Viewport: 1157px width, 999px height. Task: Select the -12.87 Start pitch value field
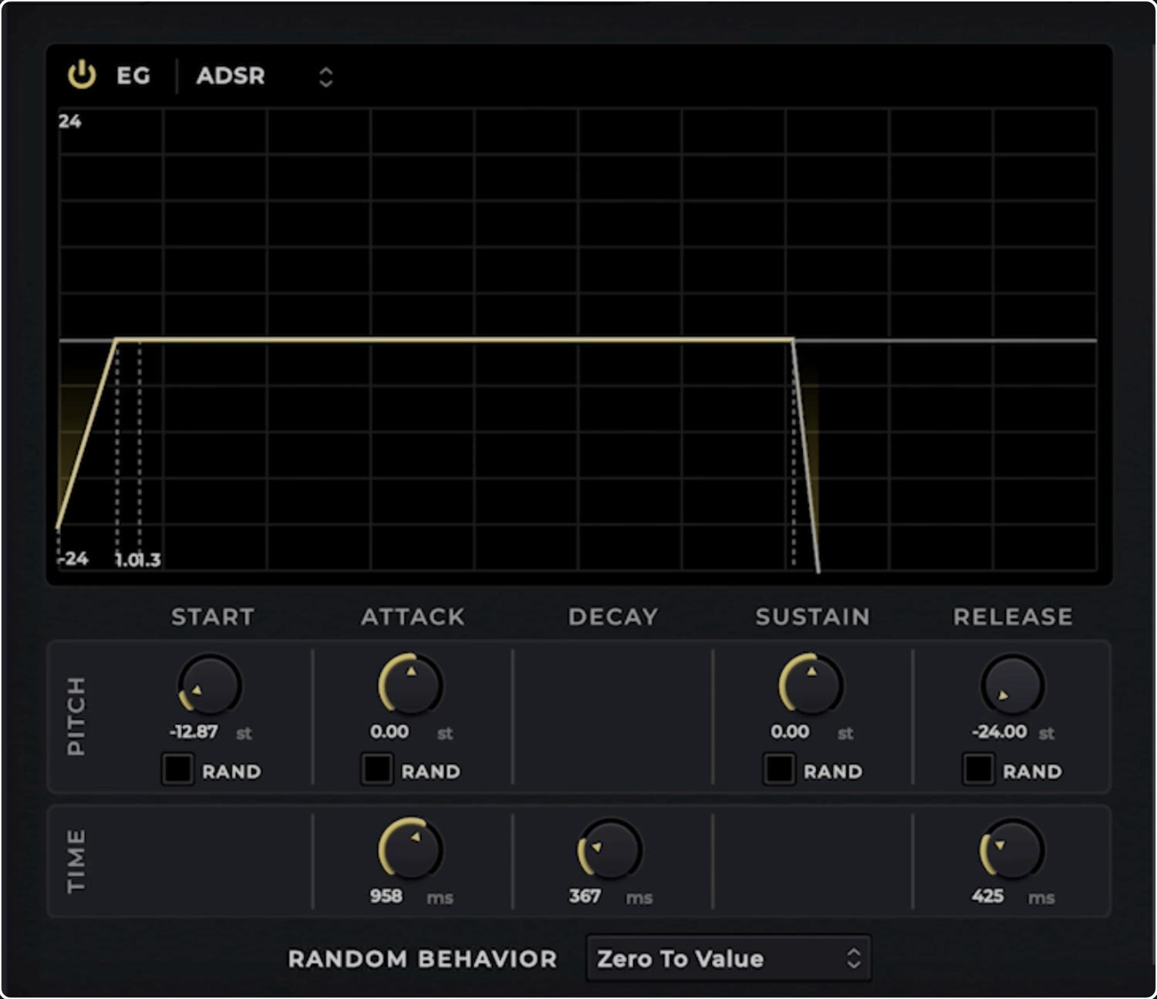point(194,732)
